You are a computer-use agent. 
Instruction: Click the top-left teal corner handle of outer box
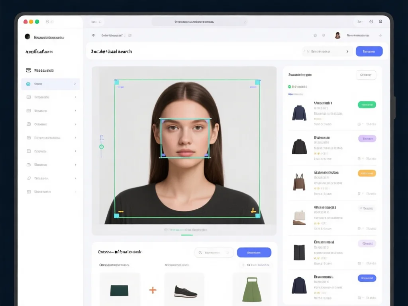(x=117, y=82)
